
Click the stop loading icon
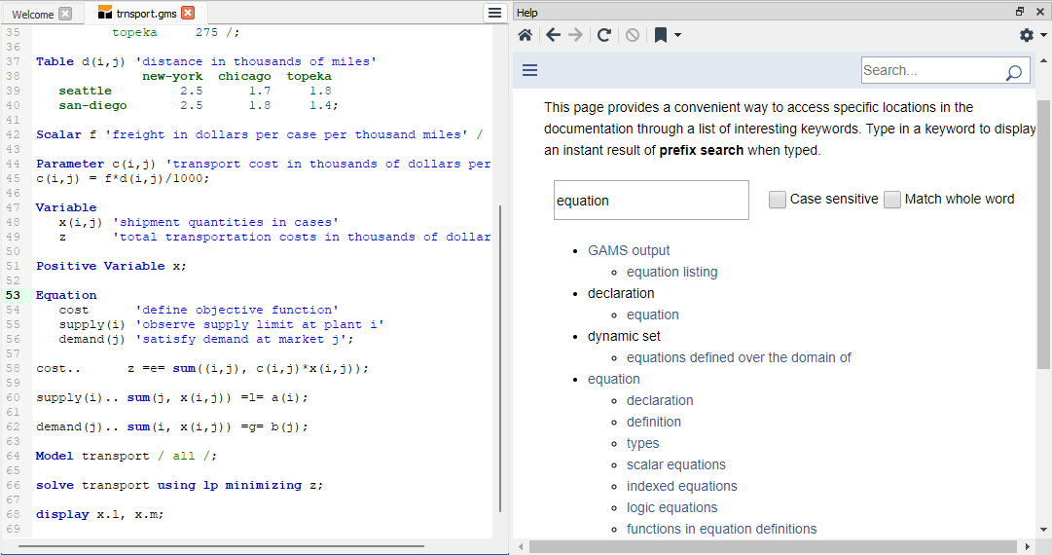point(633,35)
